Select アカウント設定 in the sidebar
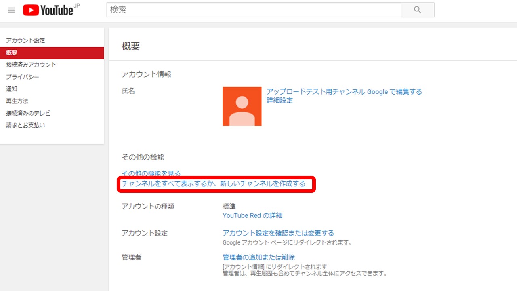 point(25,40)
